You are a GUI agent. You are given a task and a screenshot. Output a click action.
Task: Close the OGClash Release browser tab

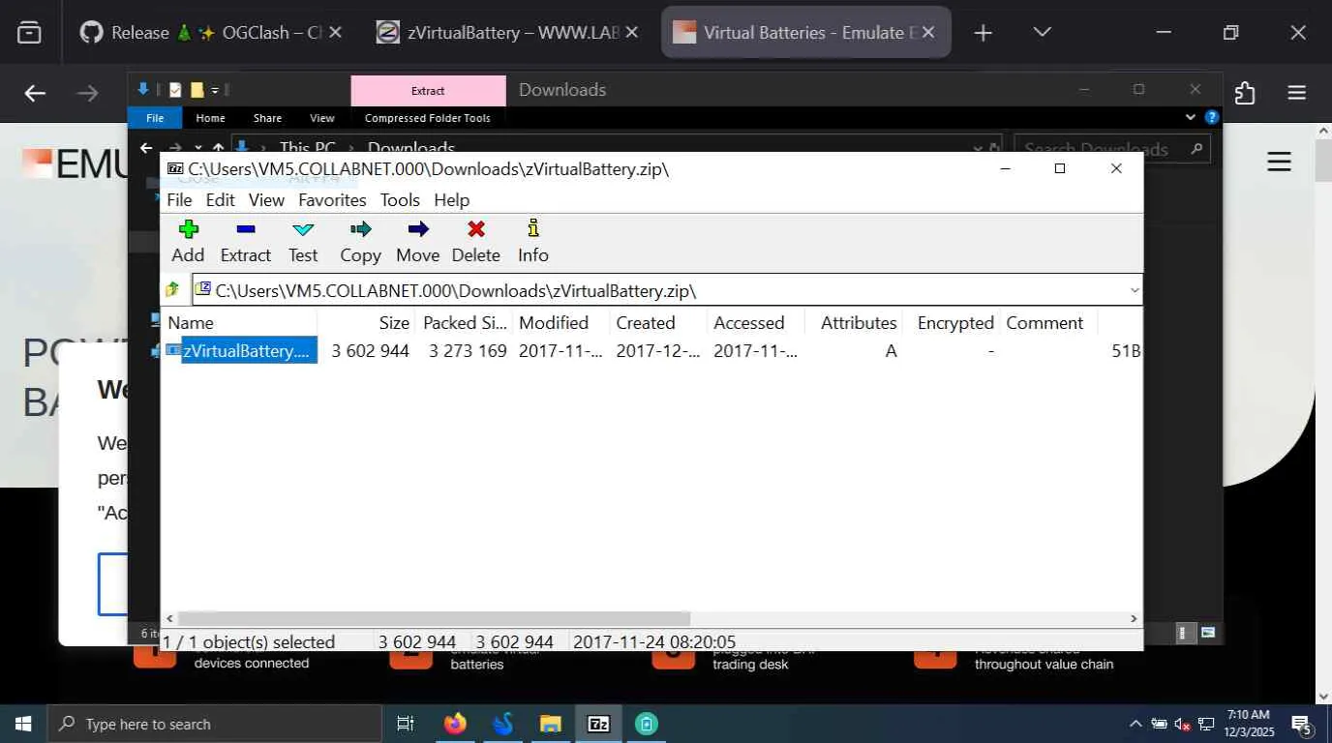pos(335,33)
